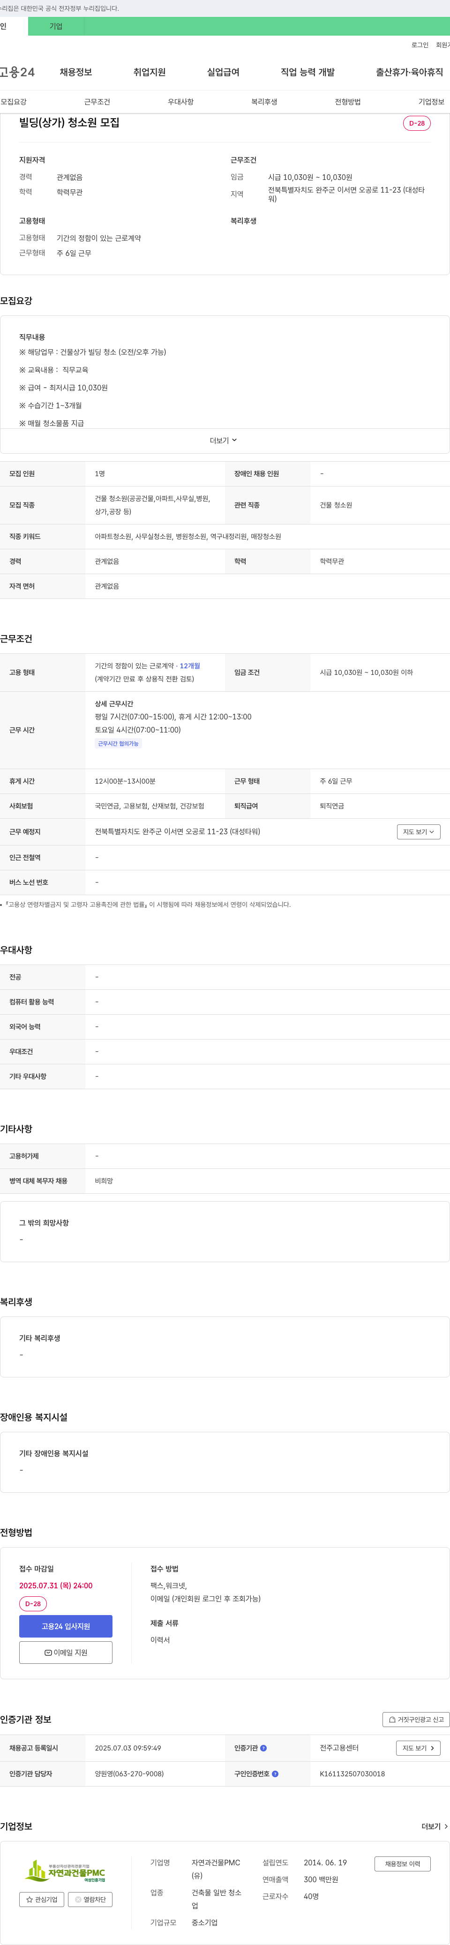The image size is (450, 1945).
Task: Click the ※ 매일 청소물품 지급 line
Action: tap(52, 423)
